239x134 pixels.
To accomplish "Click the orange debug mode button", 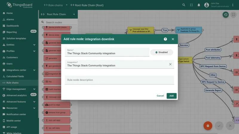I will click(208, 126).
